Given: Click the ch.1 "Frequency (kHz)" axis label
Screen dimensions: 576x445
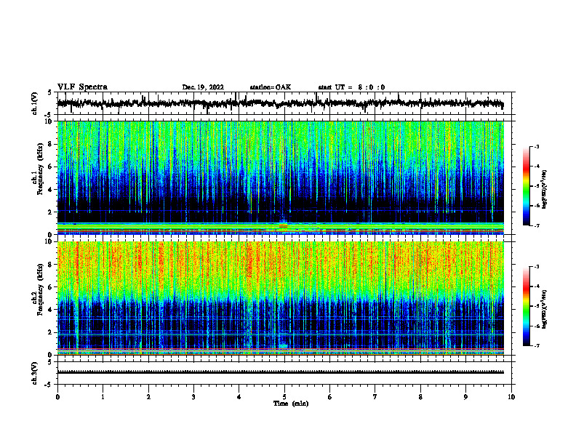Looking at the screenshot, I should (40, 170).
